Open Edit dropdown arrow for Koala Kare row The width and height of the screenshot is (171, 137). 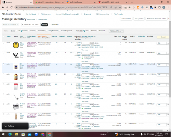click(x=168, y=53)
